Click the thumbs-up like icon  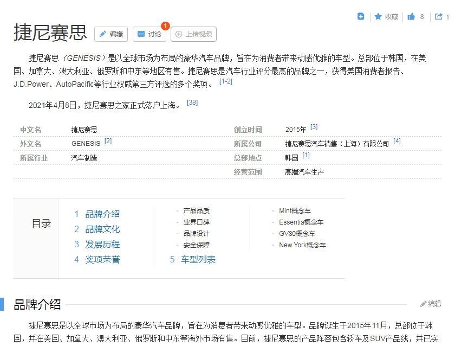tap(411, 17)
